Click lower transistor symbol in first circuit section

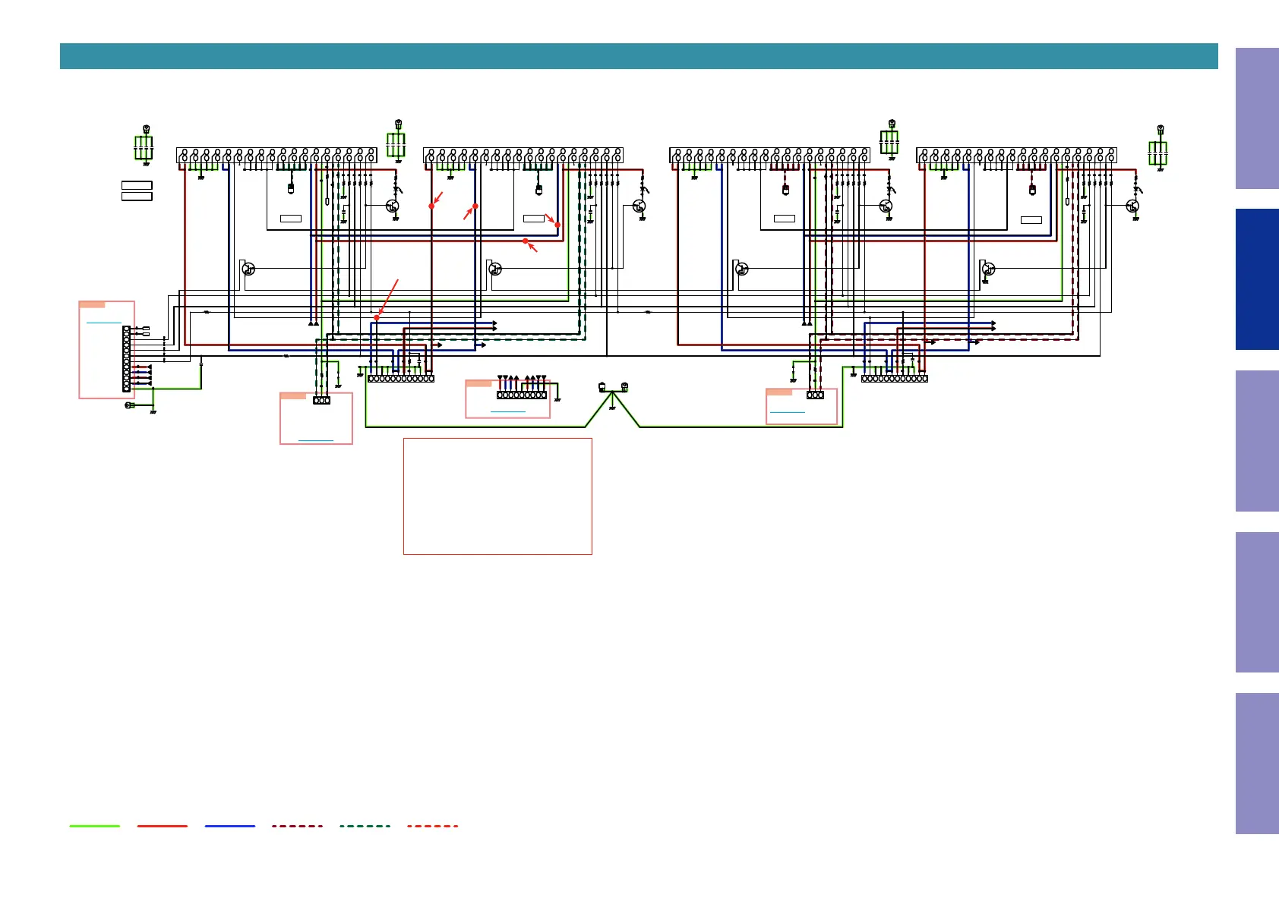[248, 269]
